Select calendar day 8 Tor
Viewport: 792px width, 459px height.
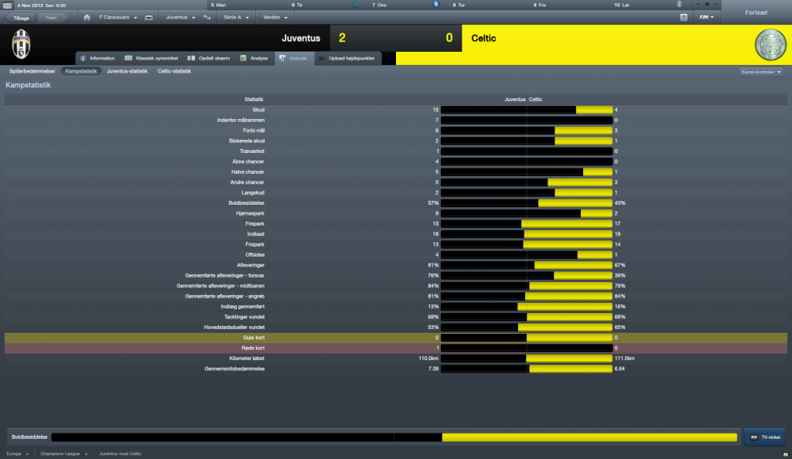pos(459,5)
